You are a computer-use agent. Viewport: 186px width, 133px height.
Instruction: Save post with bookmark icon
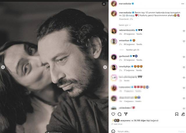tap(177, 114)
